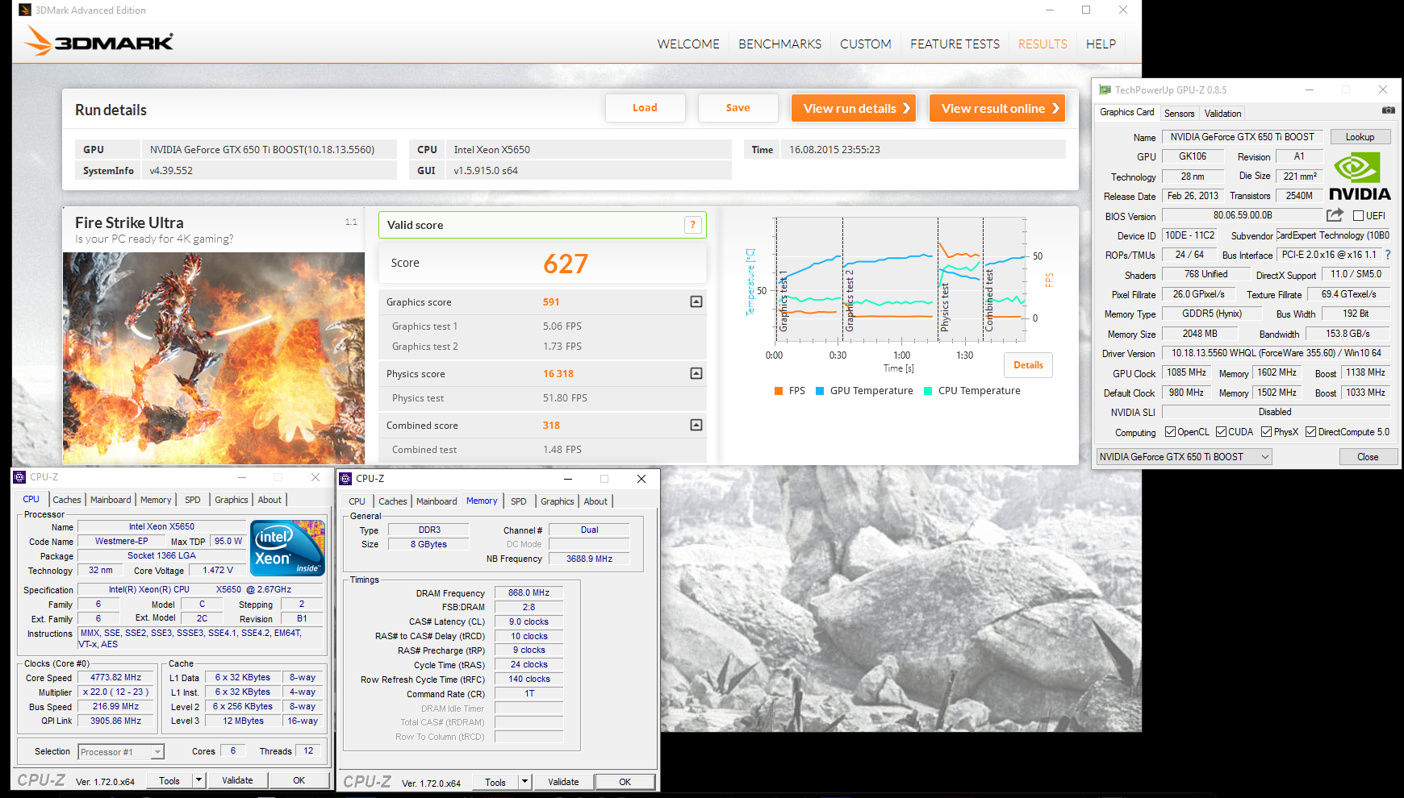Click View result online button
The width and height of the screenshot is (1404, 798).
point(997,108)
